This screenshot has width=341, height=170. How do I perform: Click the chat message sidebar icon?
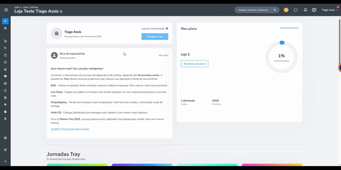pos(6,76)
